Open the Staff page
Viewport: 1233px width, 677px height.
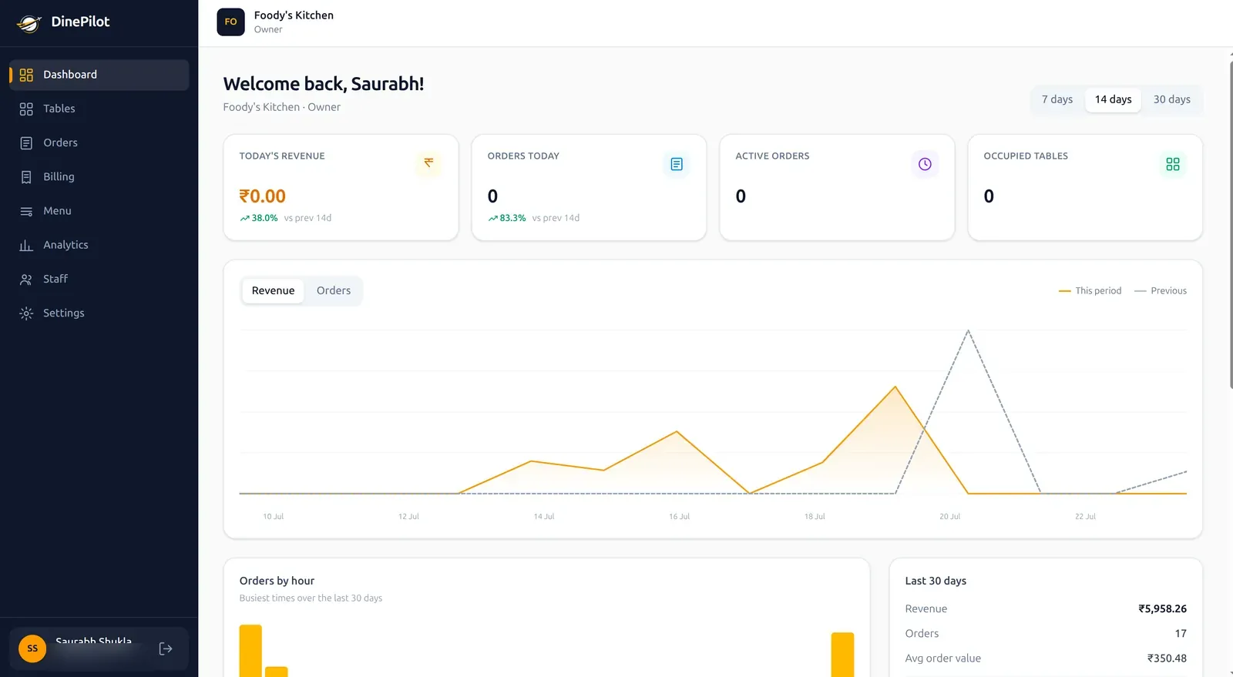click(x=99, y=279)
